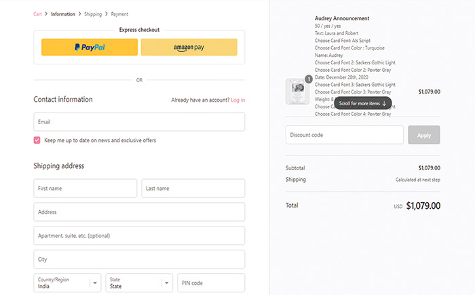Click the Audrey Announcement product thumbnail
475x295 pixels.
pyautogui.click(x=298, y=92)
